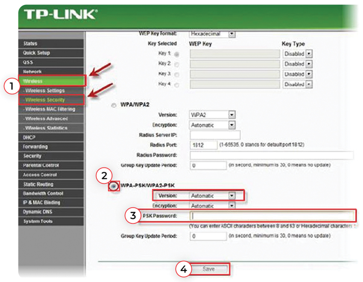Select the Wireless menu

click(52, 81)
